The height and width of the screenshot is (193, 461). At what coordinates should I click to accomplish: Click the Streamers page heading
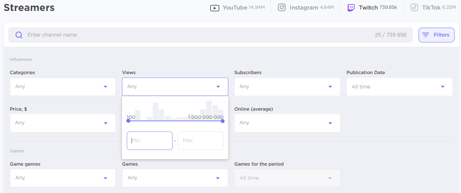point(29,8)
